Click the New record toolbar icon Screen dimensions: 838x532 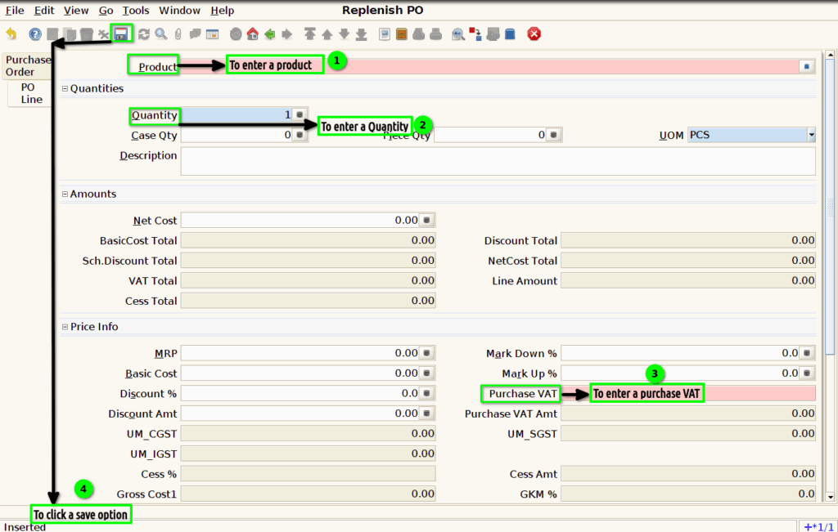click(52, 34)
